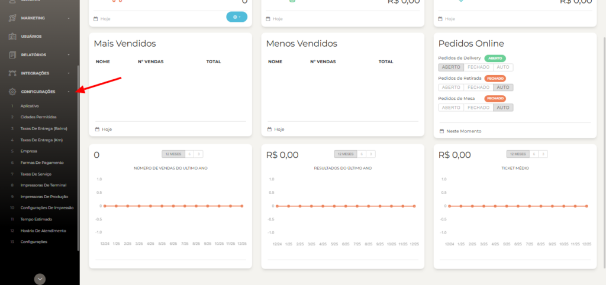Select Horário De Atendimento in sidebar

tap(43, 231)
